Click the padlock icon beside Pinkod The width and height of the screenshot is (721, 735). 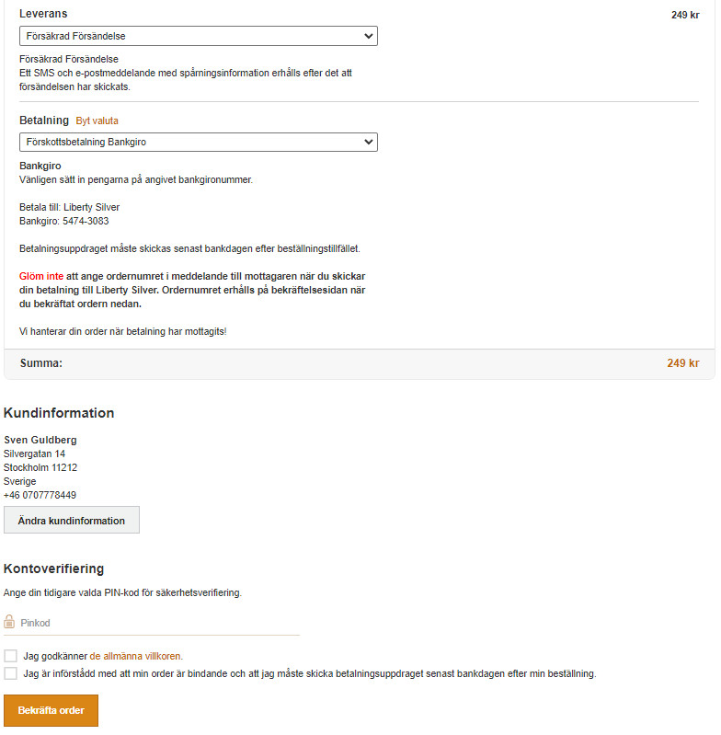9,623
